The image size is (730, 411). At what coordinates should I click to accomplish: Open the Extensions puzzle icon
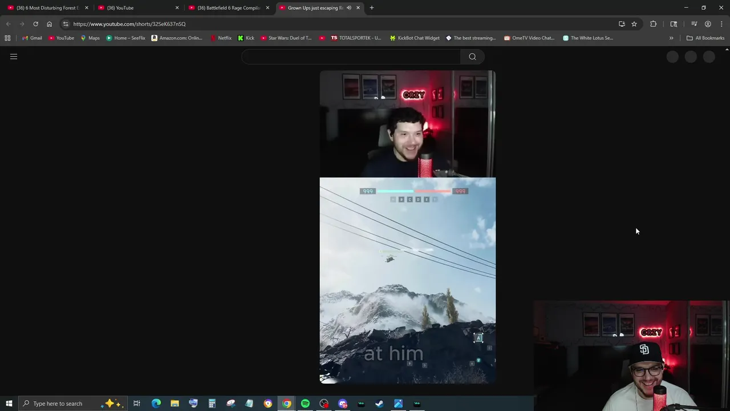[x=654, y=24]
